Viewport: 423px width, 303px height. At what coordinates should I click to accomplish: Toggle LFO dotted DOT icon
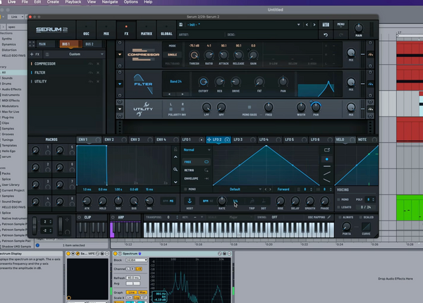coord(264,201)
